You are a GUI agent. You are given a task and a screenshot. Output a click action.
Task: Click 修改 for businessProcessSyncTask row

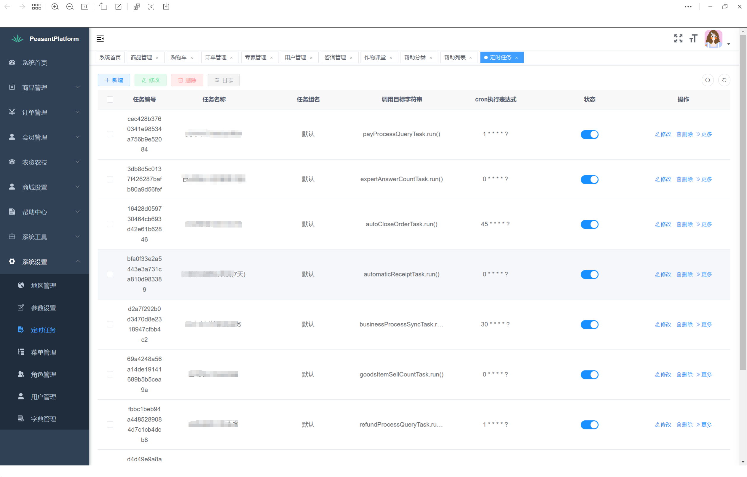tap(663, 324)
